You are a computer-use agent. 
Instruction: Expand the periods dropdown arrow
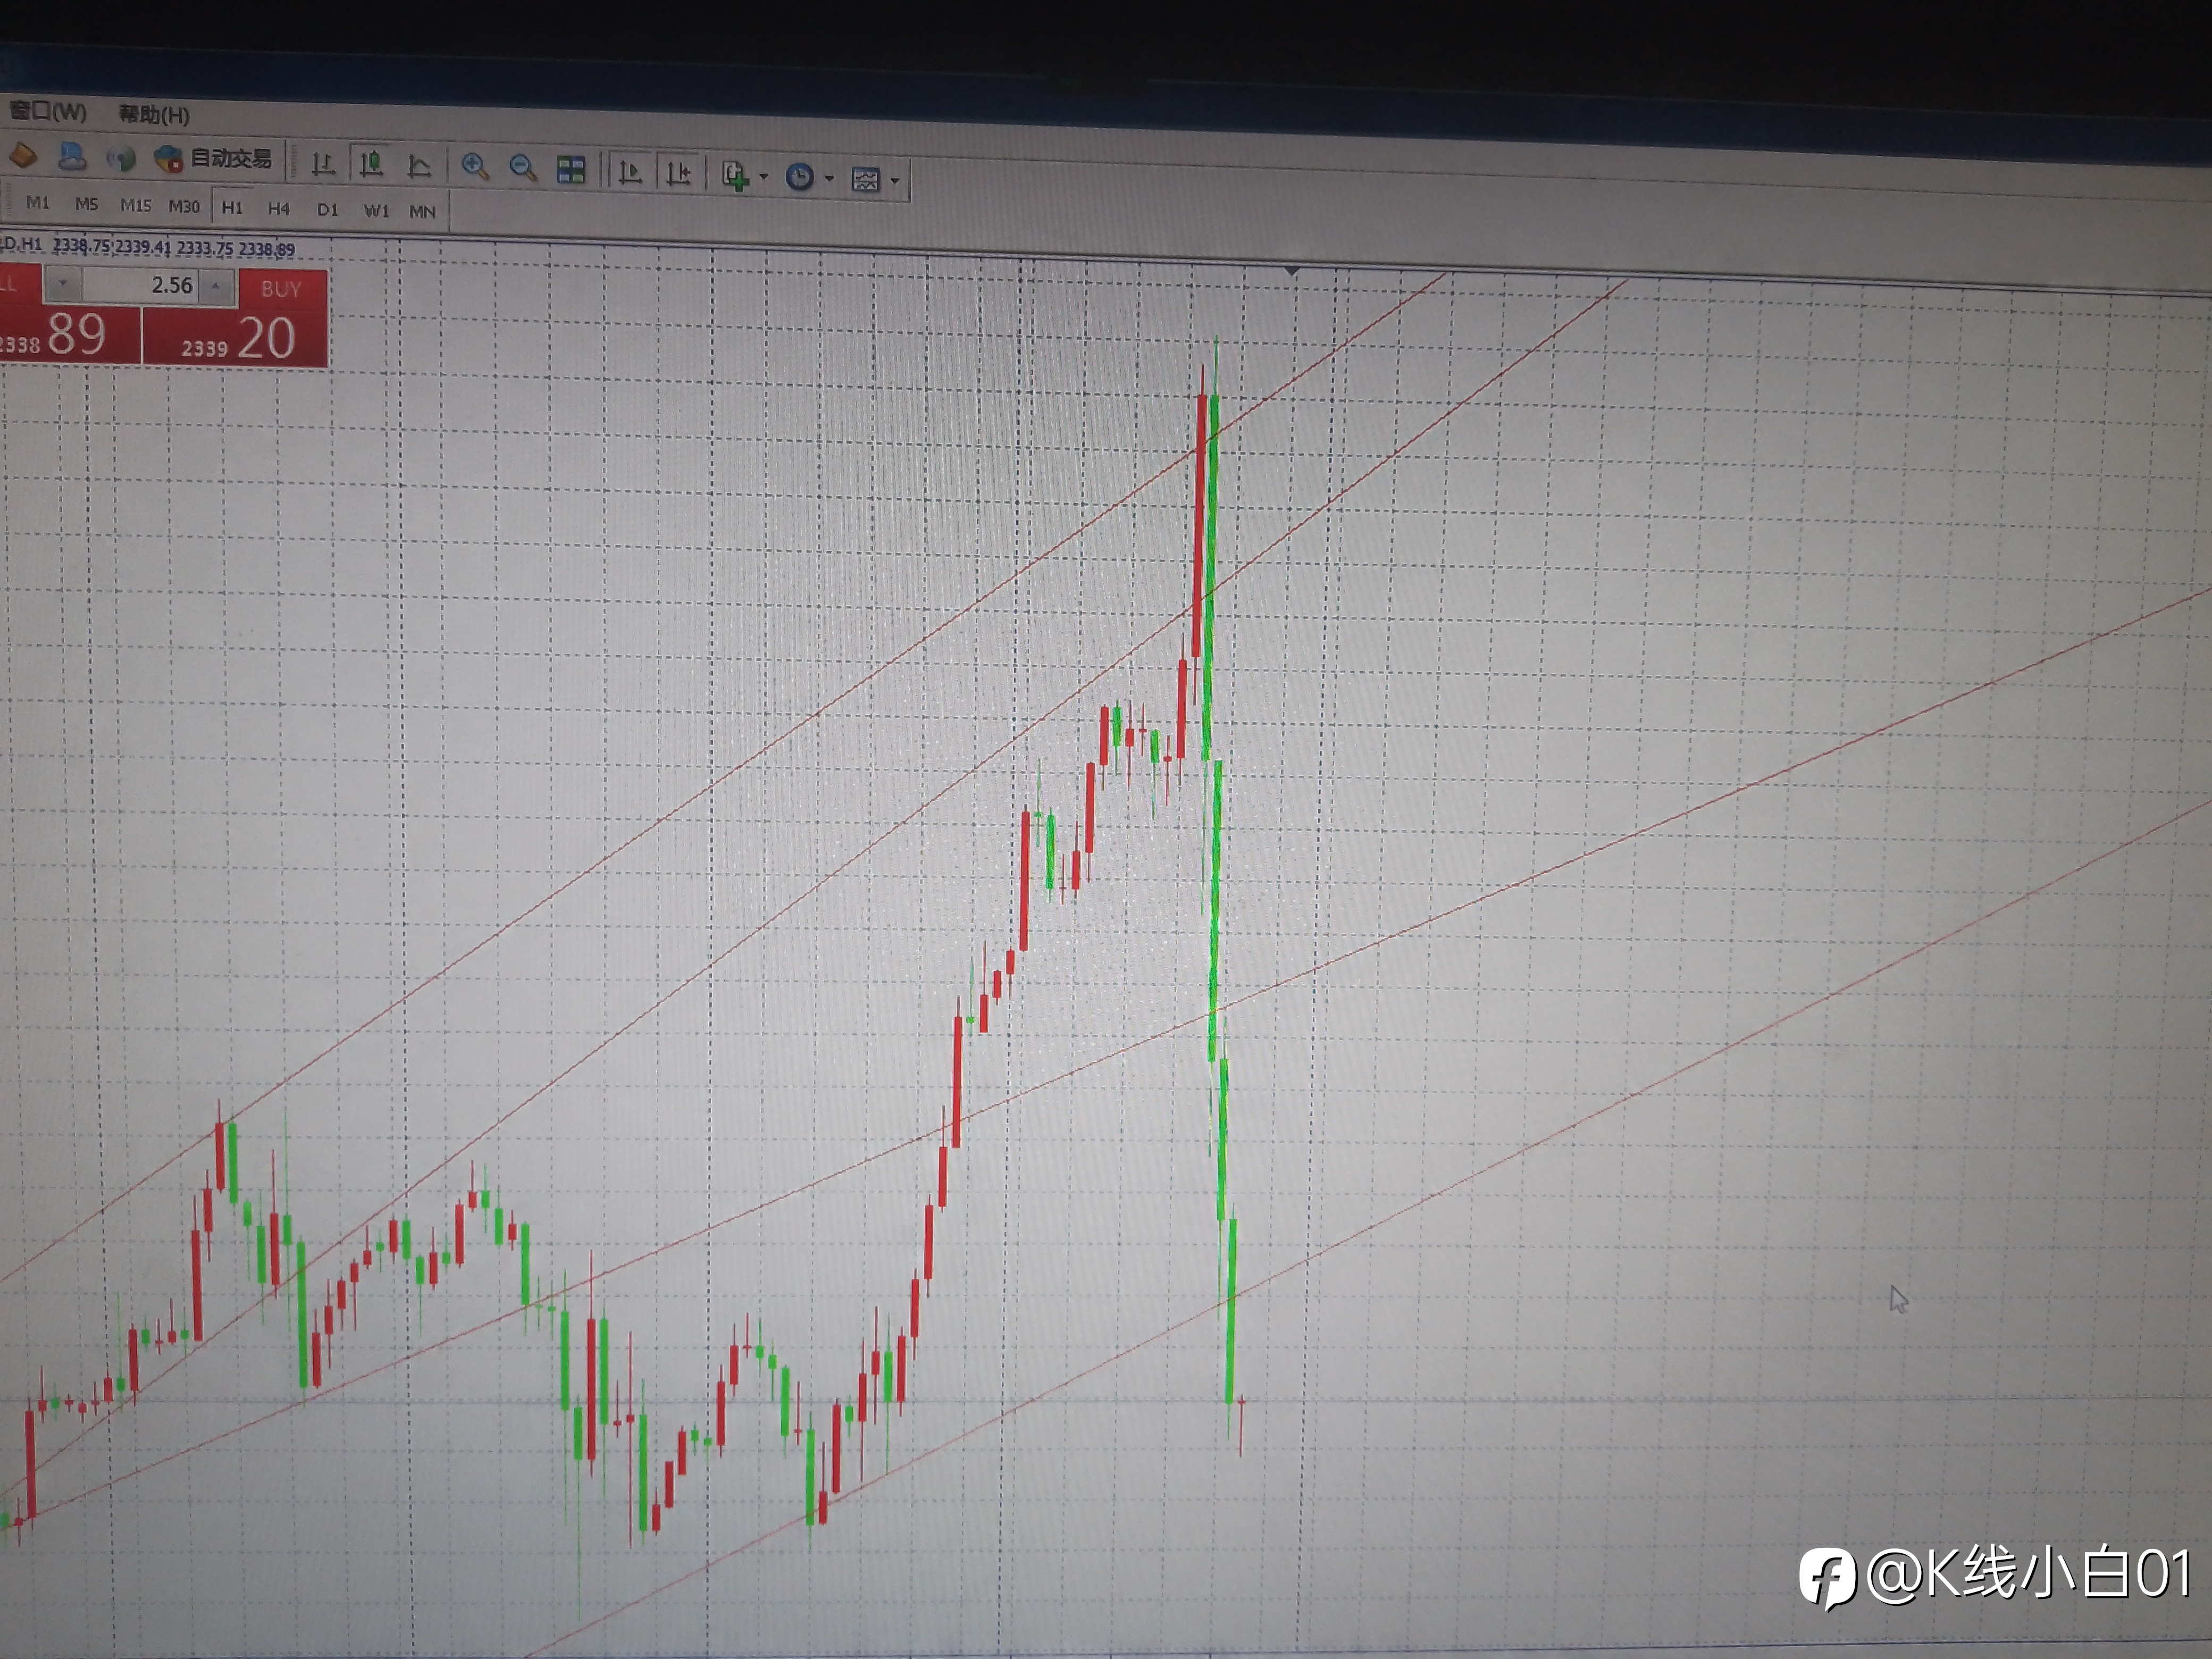pyautogui.click(x=829, y=179)
